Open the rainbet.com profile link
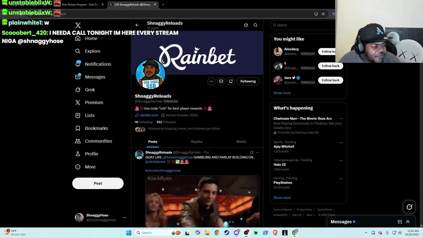423x238 pixels. (x=149, y=115)
